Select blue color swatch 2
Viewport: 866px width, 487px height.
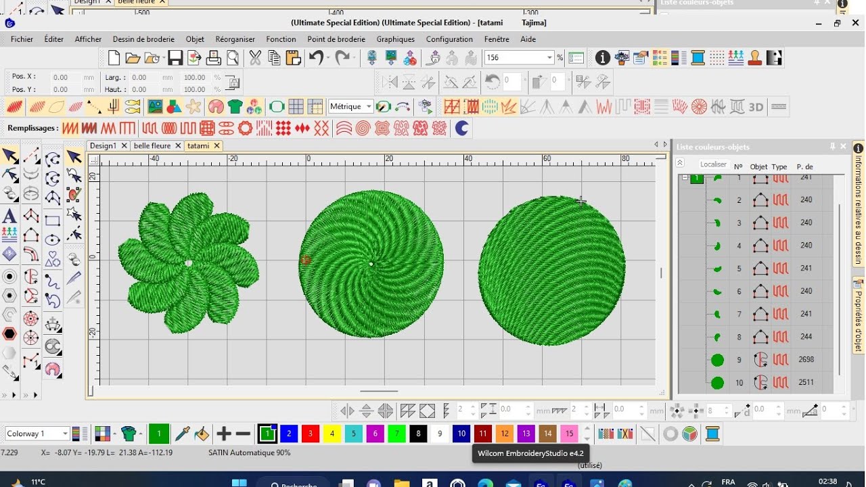(288, 434)
